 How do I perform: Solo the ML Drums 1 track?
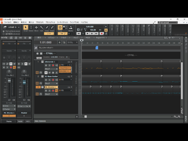click(49, 90)
